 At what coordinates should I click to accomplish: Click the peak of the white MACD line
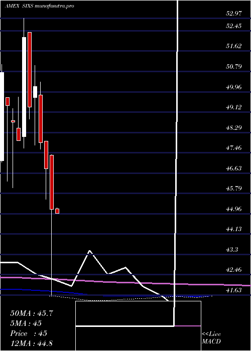[90, 251]
